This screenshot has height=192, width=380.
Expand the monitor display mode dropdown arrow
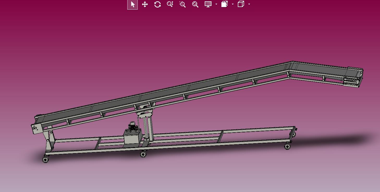(x=216, y=4)
